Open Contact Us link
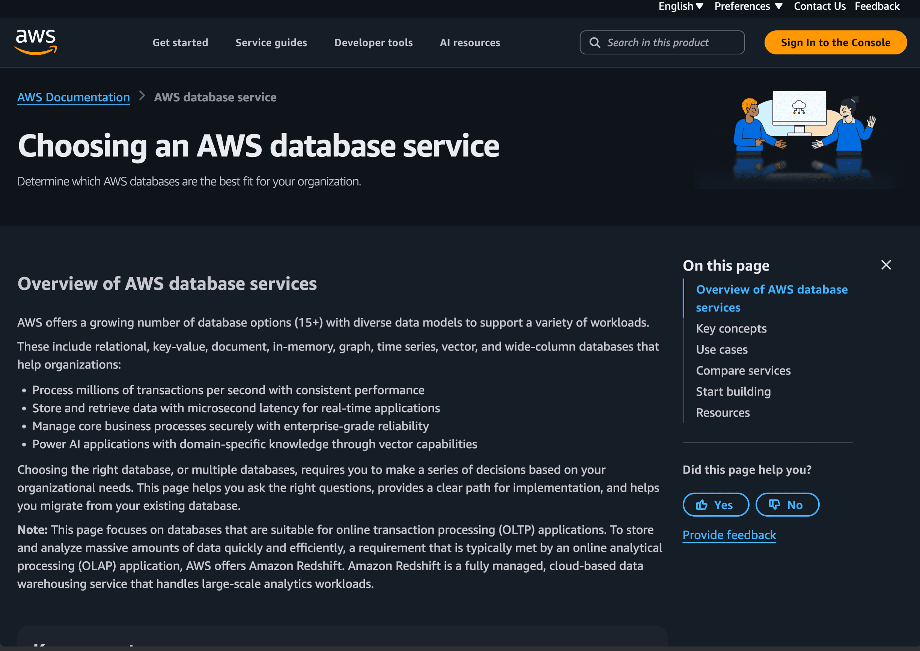 819,6
